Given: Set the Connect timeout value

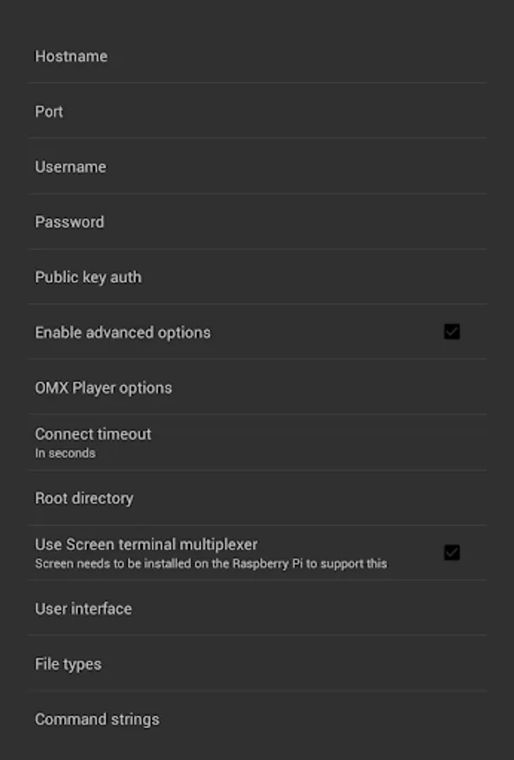Looking at the screenshot, I should tap(93, 434).
